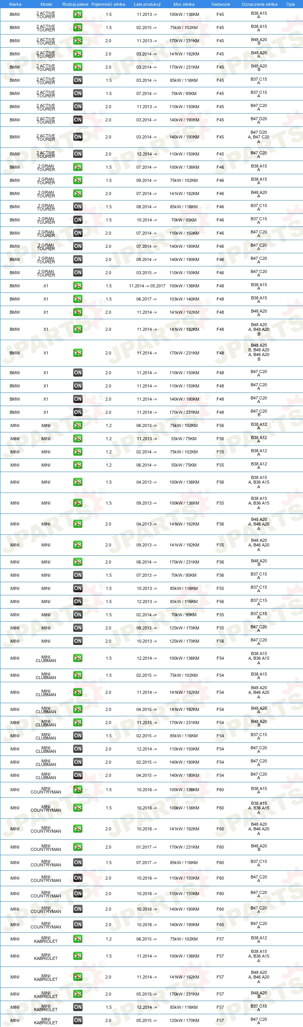The image size is (303, 1027).
Task: Click petrol icon for MINI Clubman 170kW/231KM
Action: tap(77, 723)
